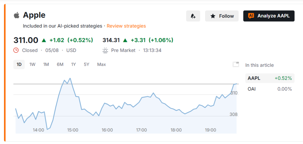Click the Apple logo icon
This screenshot has height=144, width=303.
point(17,15)
